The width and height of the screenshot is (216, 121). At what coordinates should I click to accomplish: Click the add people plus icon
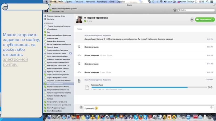click(x=192, y=19)
